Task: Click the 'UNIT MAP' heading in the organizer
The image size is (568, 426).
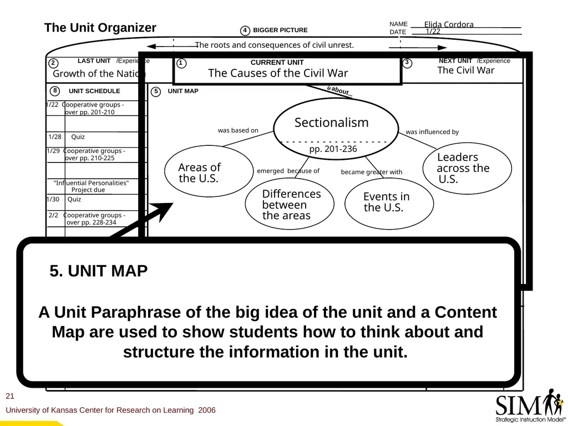Action: point(183,91)
